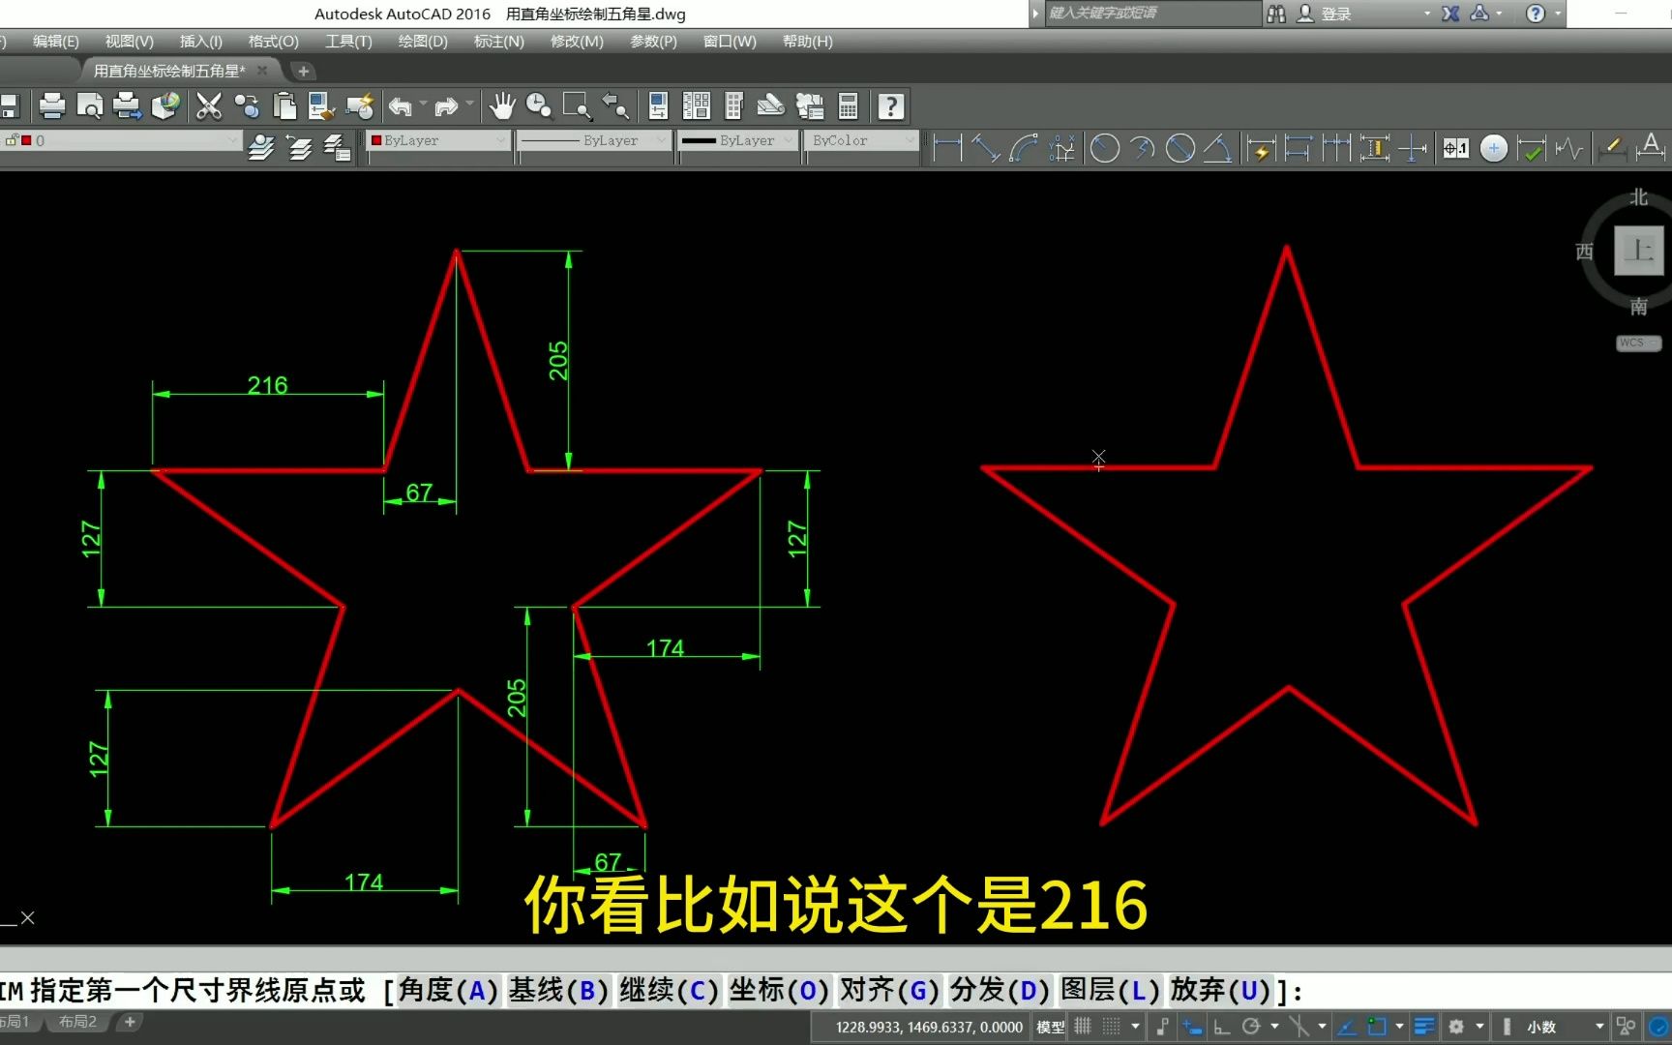
Task: Click the Redo arrow icon
Action: click(x=446, y=105)
